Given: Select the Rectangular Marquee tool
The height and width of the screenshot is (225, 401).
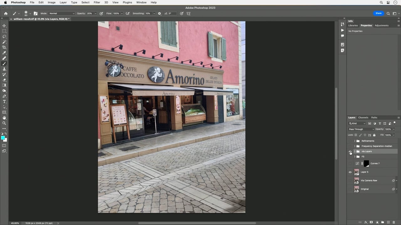Looking at the screenshot, I should point(4,31).
